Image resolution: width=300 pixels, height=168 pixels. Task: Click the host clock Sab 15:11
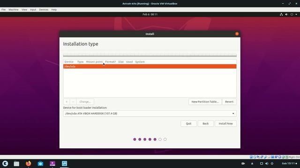point(288,163)
